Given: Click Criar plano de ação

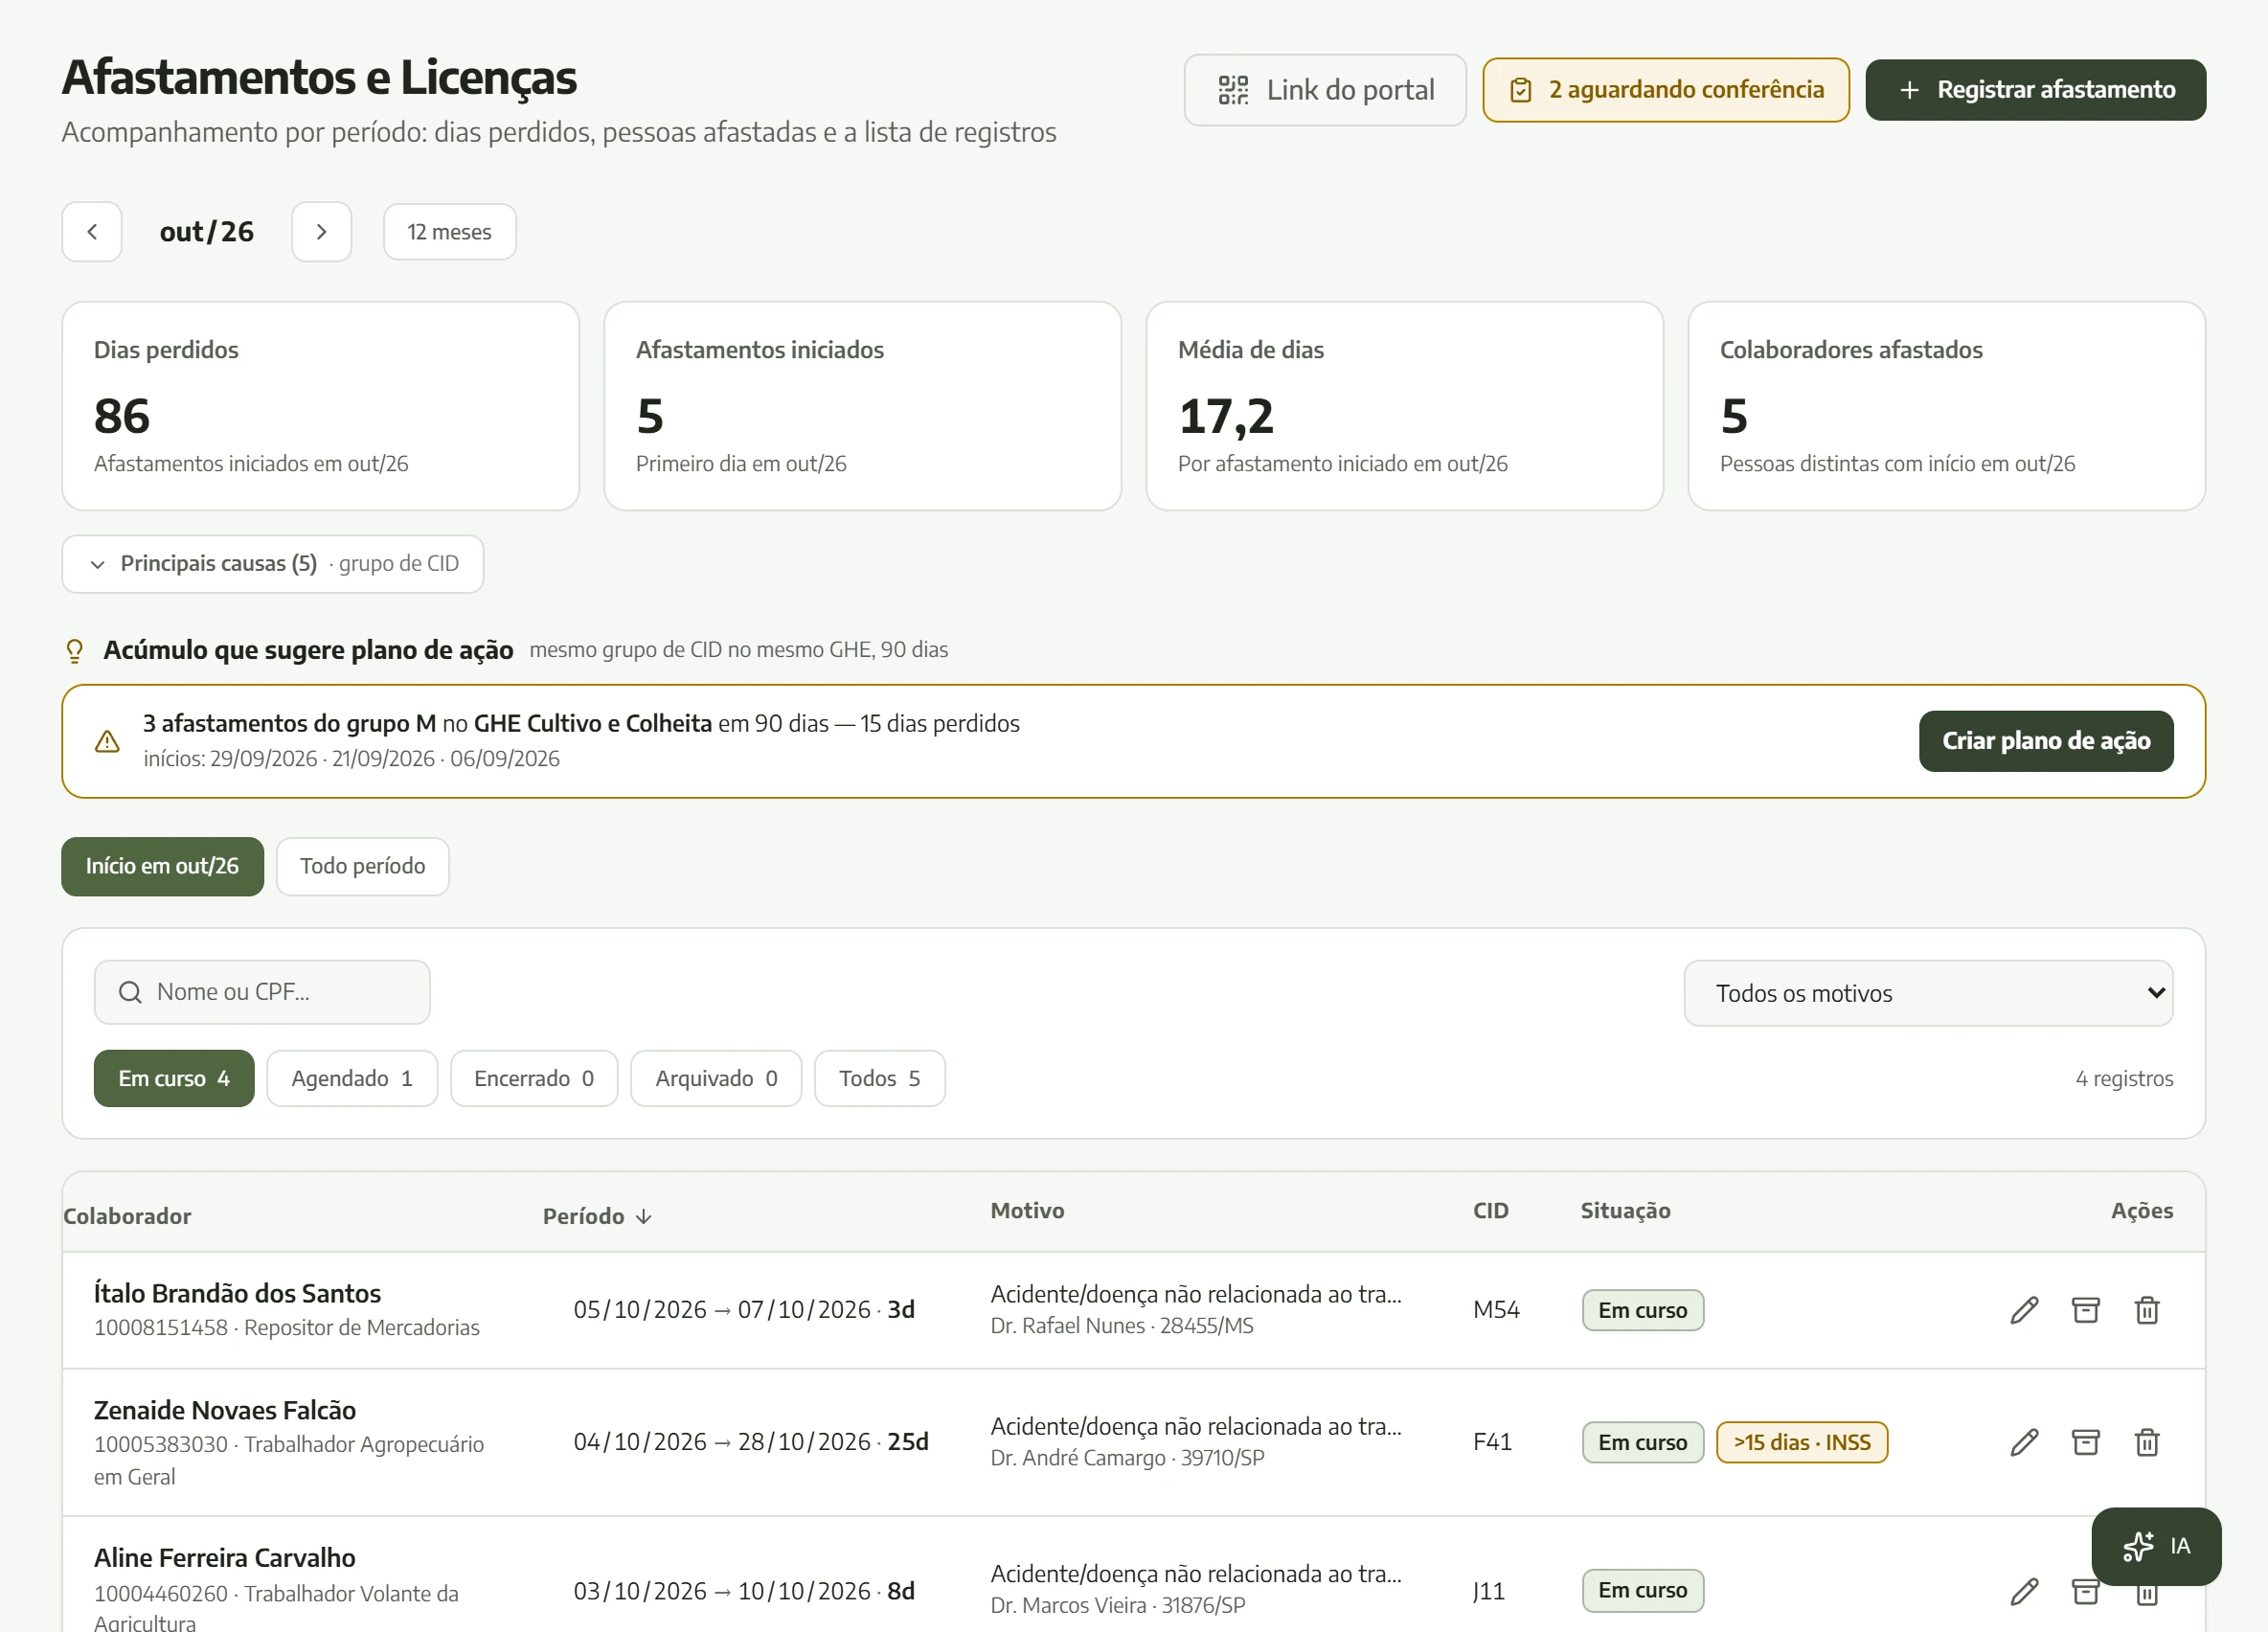Looking at the screenshot, I should tap(2046, 741).
